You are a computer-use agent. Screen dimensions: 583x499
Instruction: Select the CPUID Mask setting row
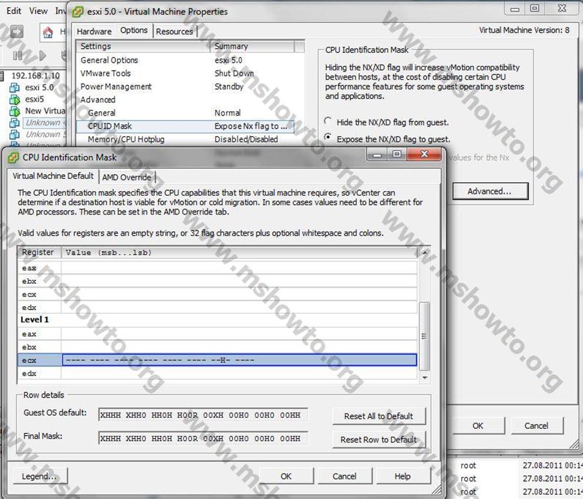click(185, 126)
